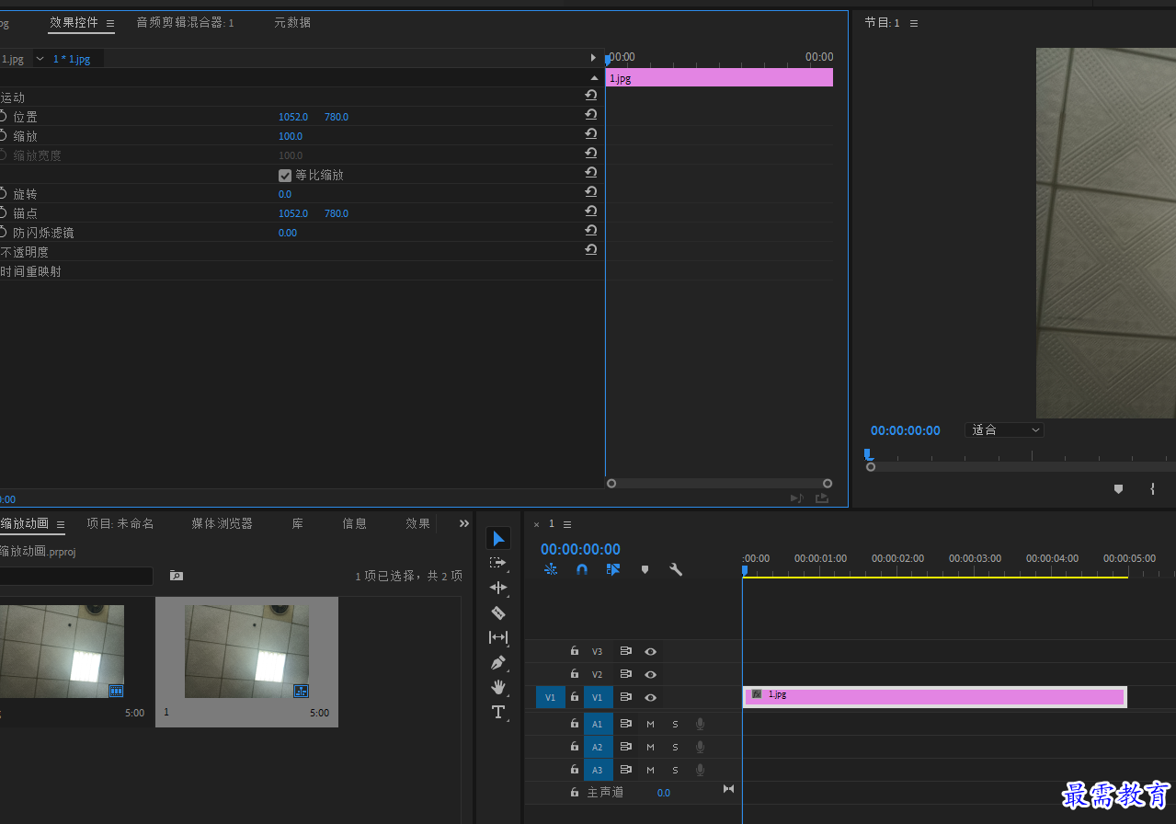Toggle the magnet Snap icon in timeline
Screen dimensions: 1176x824
pyautogui.click(x=582, y=569)
